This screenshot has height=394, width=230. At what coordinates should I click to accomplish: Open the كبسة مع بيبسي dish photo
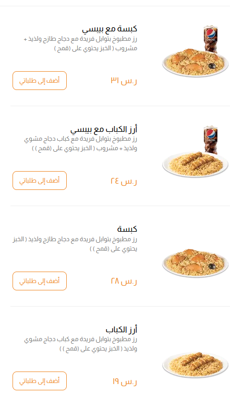(x=195, y=51)
